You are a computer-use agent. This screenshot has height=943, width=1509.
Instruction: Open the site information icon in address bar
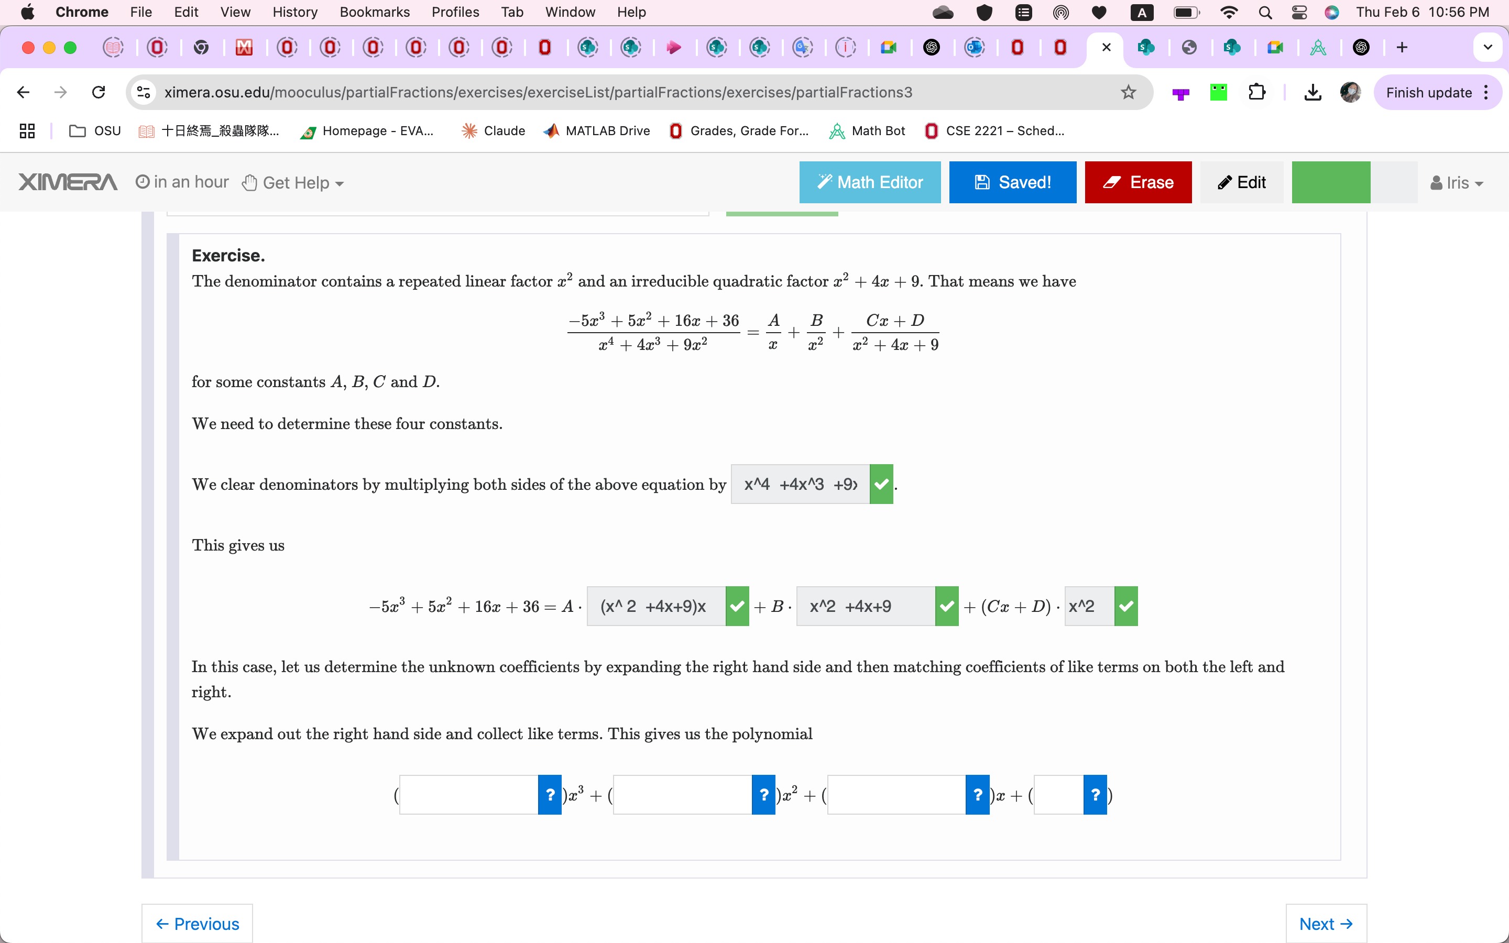tap(144, 92)
